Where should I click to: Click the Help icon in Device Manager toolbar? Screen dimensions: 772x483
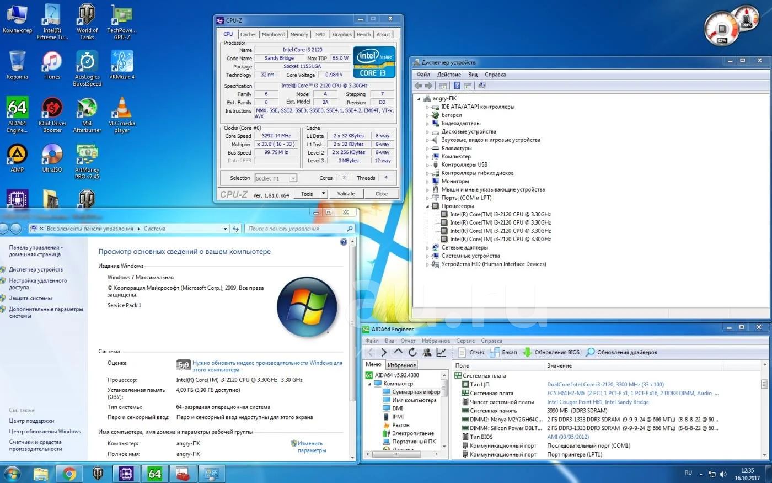coord(457,86)
